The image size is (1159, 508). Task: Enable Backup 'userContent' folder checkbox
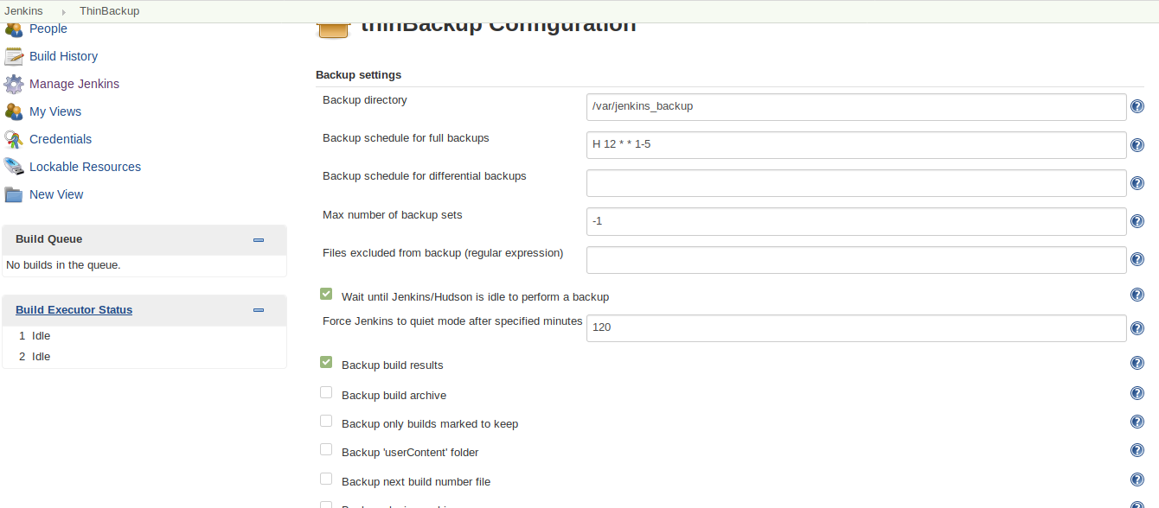click(326, 449)
